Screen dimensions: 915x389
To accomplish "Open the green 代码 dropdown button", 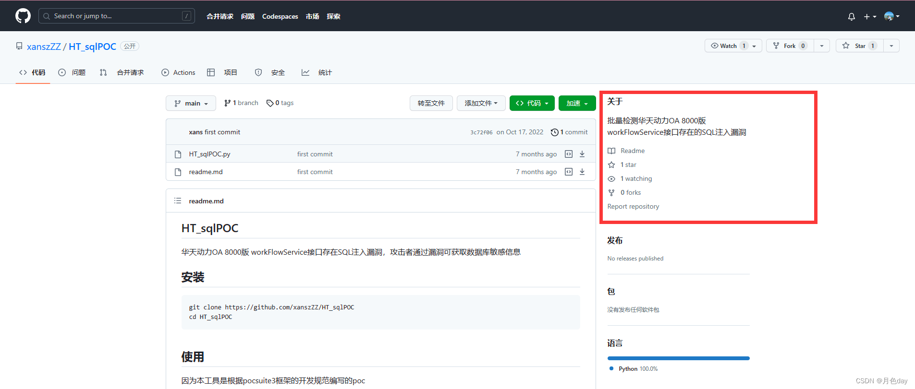I will point(532,103).
